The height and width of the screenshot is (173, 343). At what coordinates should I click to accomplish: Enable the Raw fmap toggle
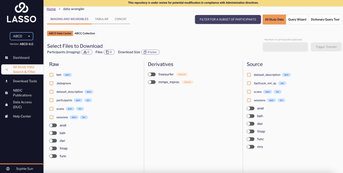click(53, 148)
